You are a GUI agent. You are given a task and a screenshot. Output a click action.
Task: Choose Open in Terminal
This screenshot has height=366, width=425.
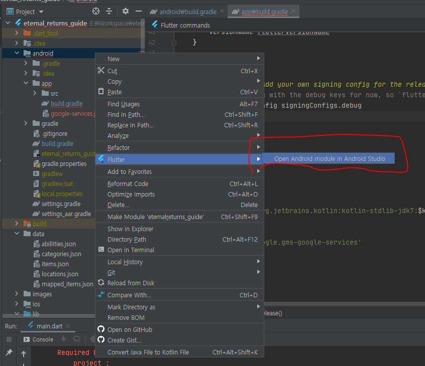pos(179,250)
